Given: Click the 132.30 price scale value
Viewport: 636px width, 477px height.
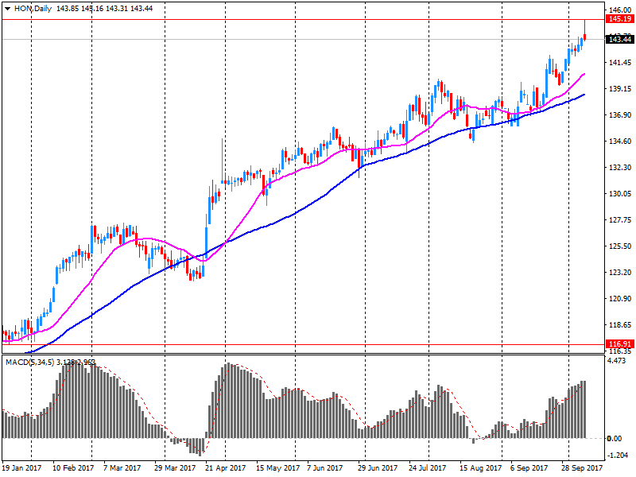Looking at the screenshot, I should pyautogui.click(x=620, y=168).
